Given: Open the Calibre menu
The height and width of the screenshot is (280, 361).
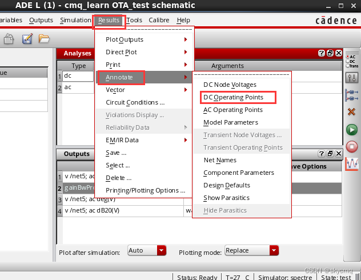Looking at the screenshot, I should coord(159,20).
